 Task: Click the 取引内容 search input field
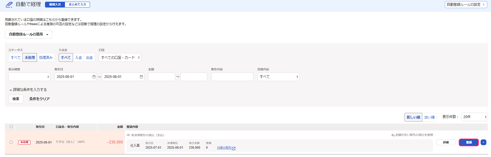tap(232, 77)
